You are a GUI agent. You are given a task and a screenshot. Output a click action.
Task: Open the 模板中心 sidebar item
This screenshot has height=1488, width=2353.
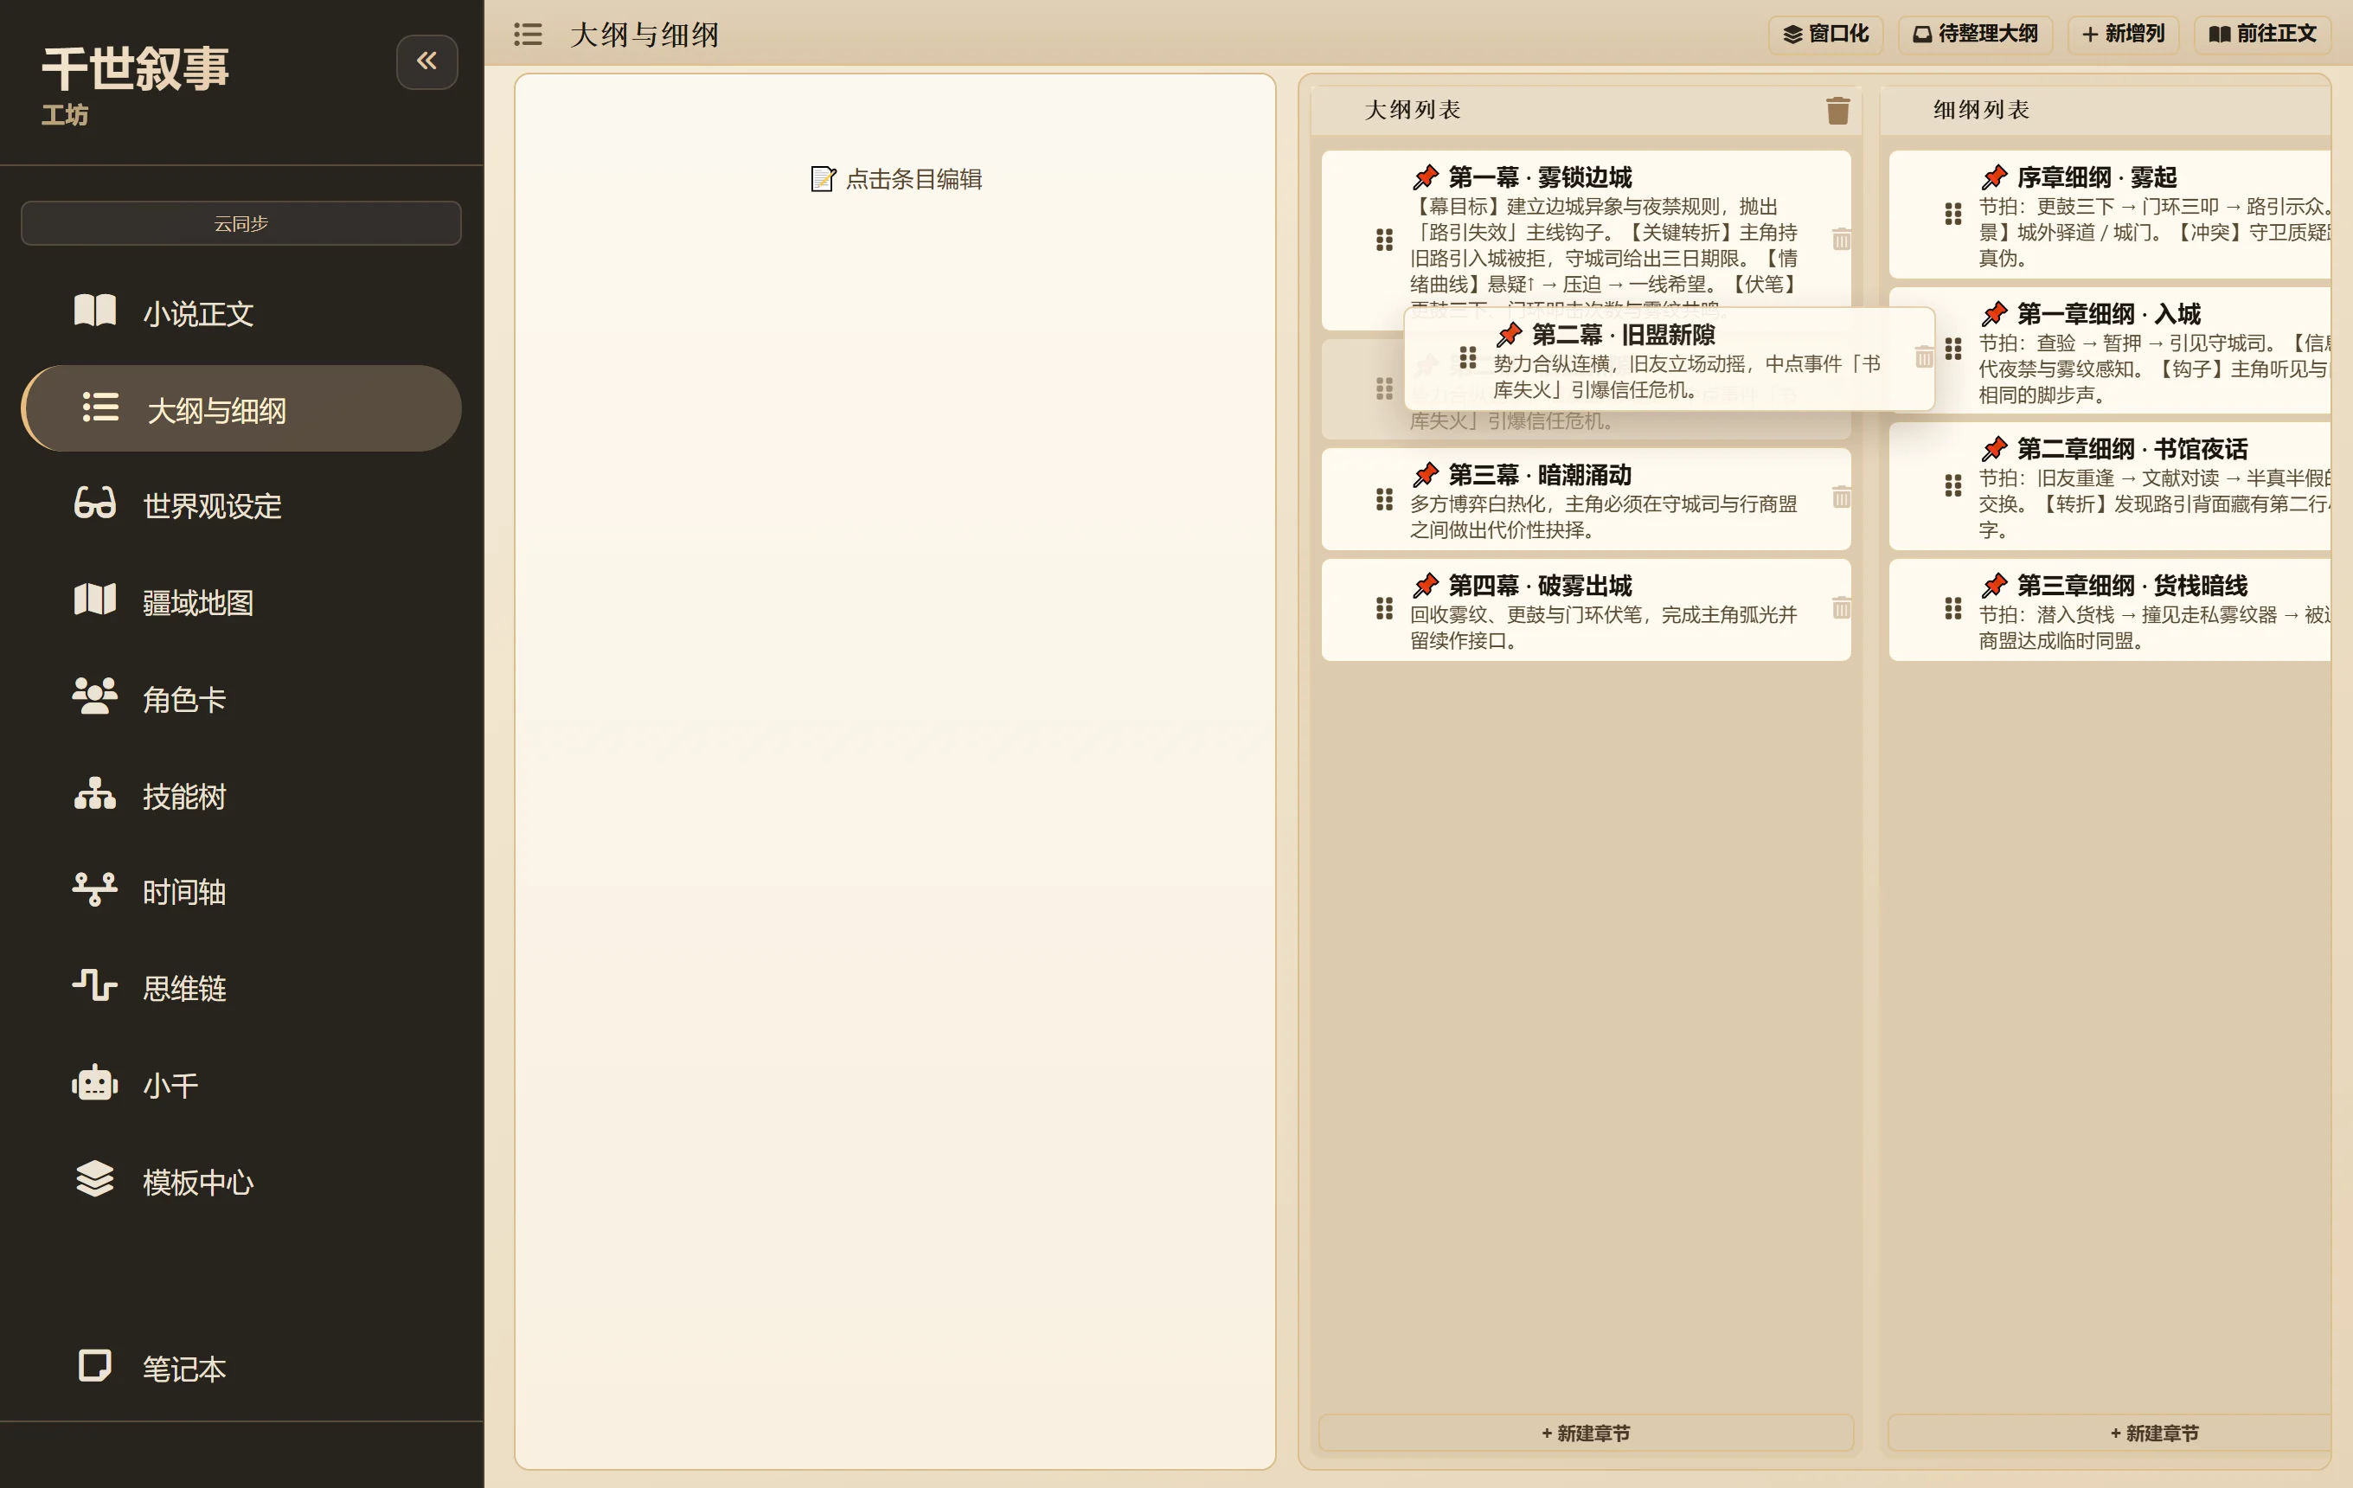pos(240,1181)
